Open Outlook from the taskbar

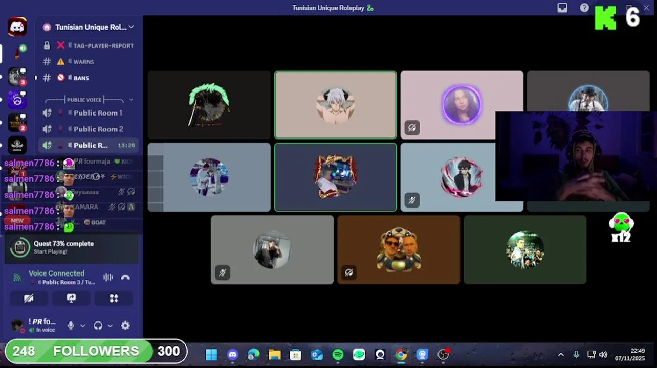317,354
